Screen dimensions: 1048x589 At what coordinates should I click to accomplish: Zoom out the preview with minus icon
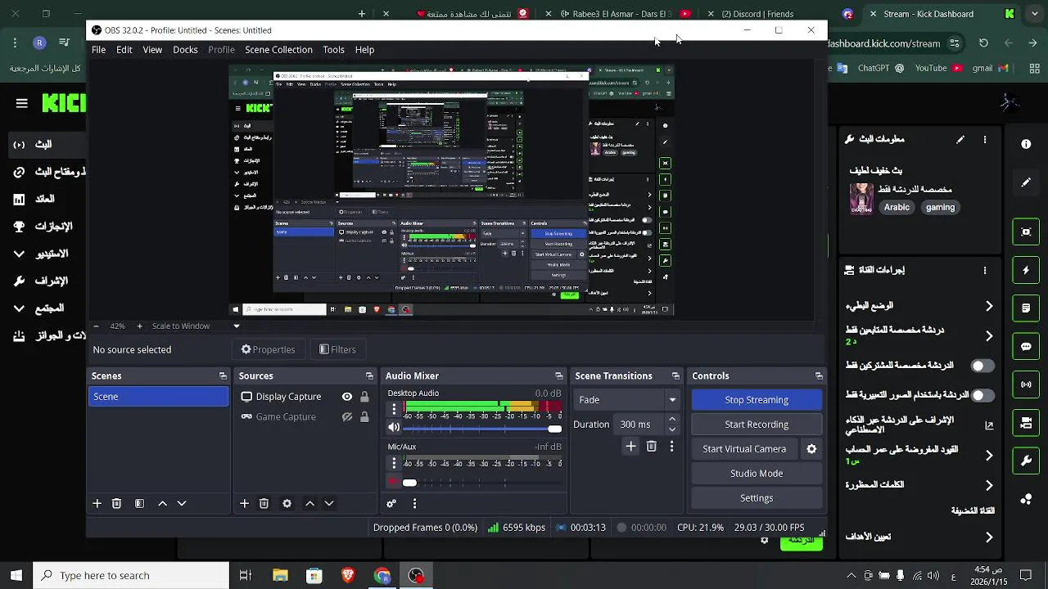tap(96, 326)
